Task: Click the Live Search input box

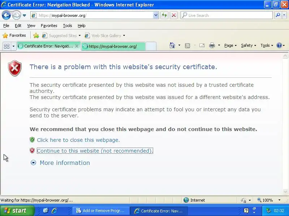Action: tap(227, 15)
